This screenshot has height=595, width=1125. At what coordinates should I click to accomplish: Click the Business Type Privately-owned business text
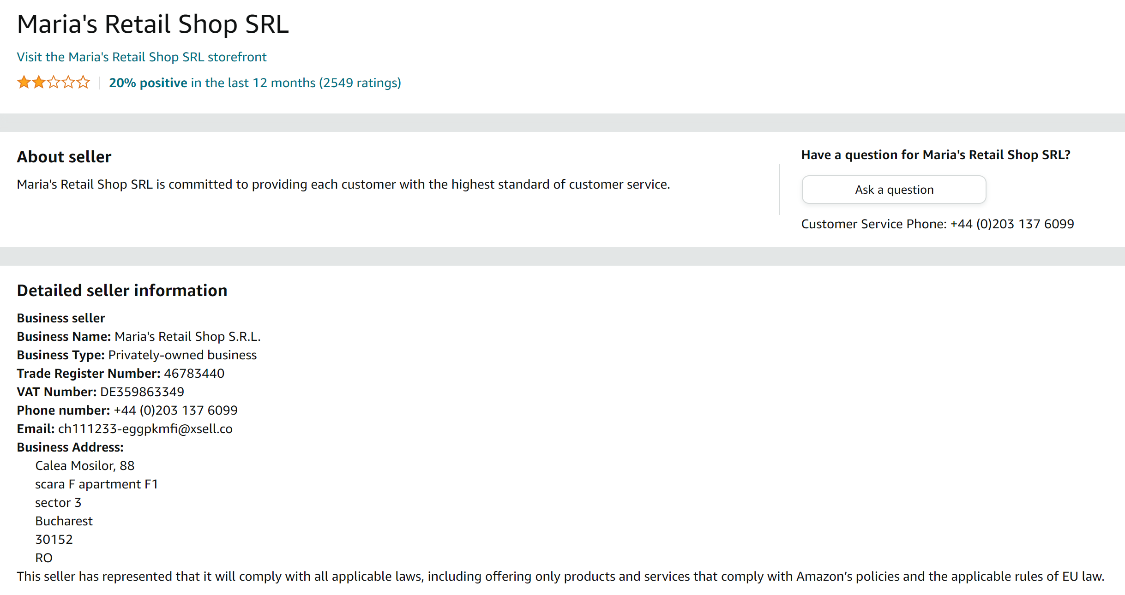tap(182, 355)
